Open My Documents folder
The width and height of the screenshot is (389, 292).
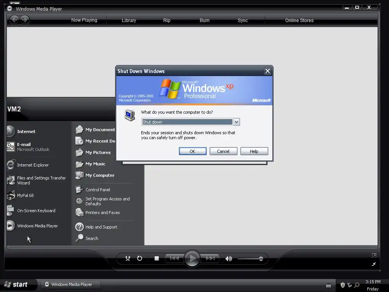95,130
